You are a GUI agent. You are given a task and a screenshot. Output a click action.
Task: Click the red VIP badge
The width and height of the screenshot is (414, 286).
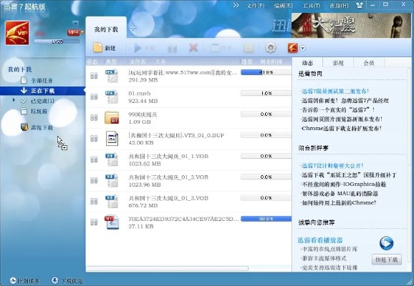(x=73, y=32)
